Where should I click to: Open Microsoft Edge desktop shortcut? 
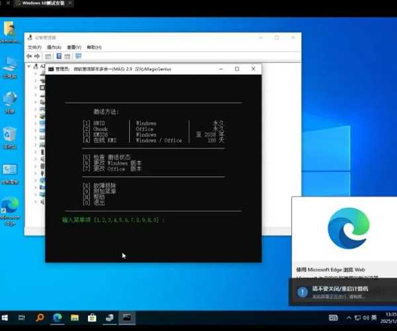pos(10,207)
